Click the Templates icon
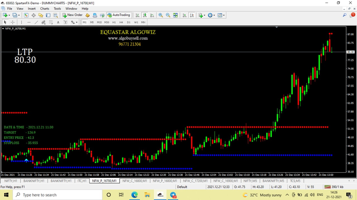This screenshot has height=200, width=357. coord(220,15)
